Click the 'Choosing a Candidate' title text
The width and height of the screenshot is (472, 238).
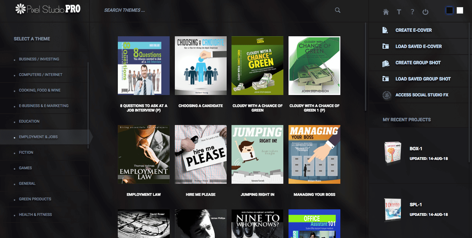(x=201, y=106)
